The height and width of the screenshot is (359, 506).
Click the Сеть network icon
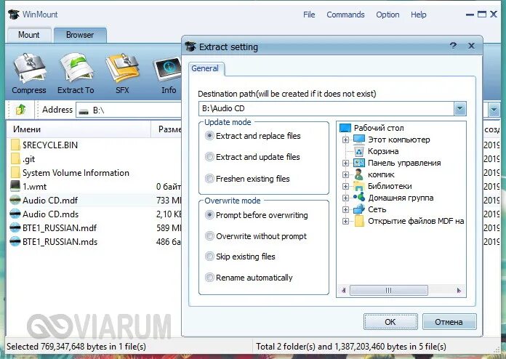(x=359, y=209)
